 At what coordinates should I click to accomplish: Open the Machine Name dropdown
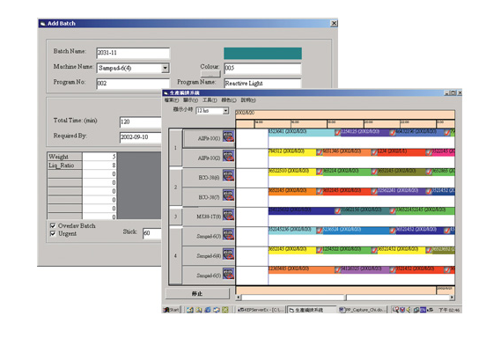165,68
